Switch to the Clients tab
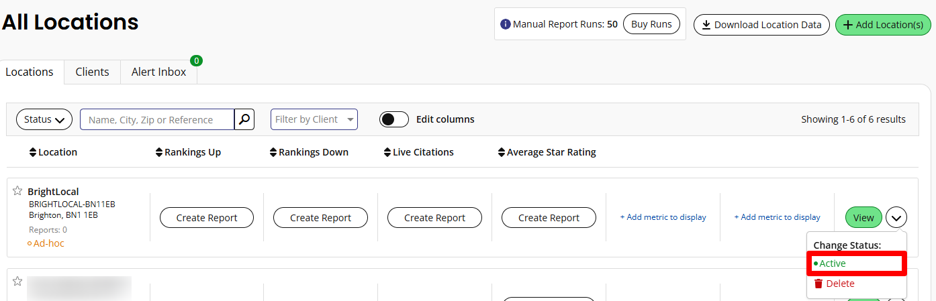The width and height of the screenshot is (936, 301). click(x=92, y=72)
